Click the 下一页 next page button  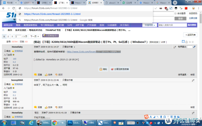[x=34, y=36]
